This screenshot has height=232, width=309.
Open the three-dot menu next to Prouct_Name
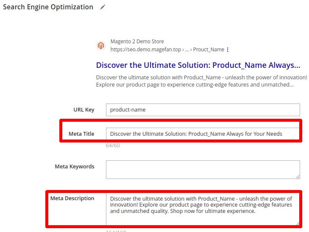click(228, 50)
